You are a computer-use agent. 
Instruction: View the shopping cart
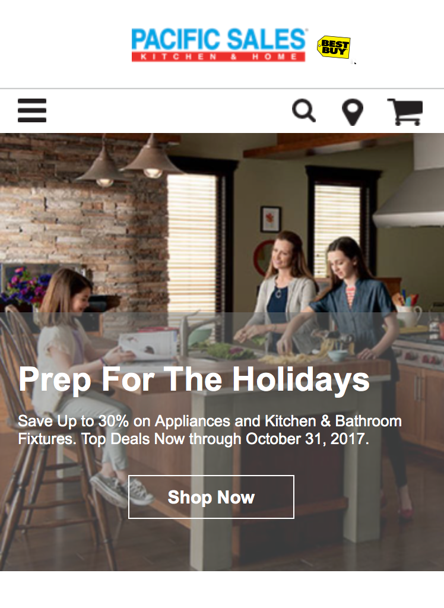(x=405, y=112)
